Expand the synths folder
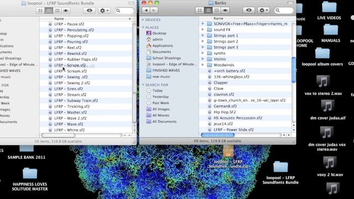This screenshot has height=199, width=354. click(x=203, y=53)
